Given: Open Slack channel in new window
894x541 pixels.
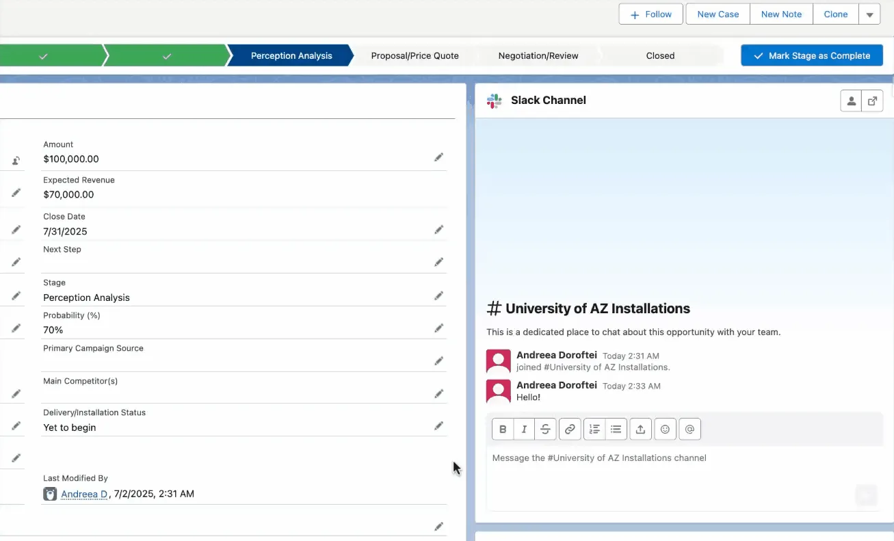Looking at the screenshot, I should (x=872, y=101).
